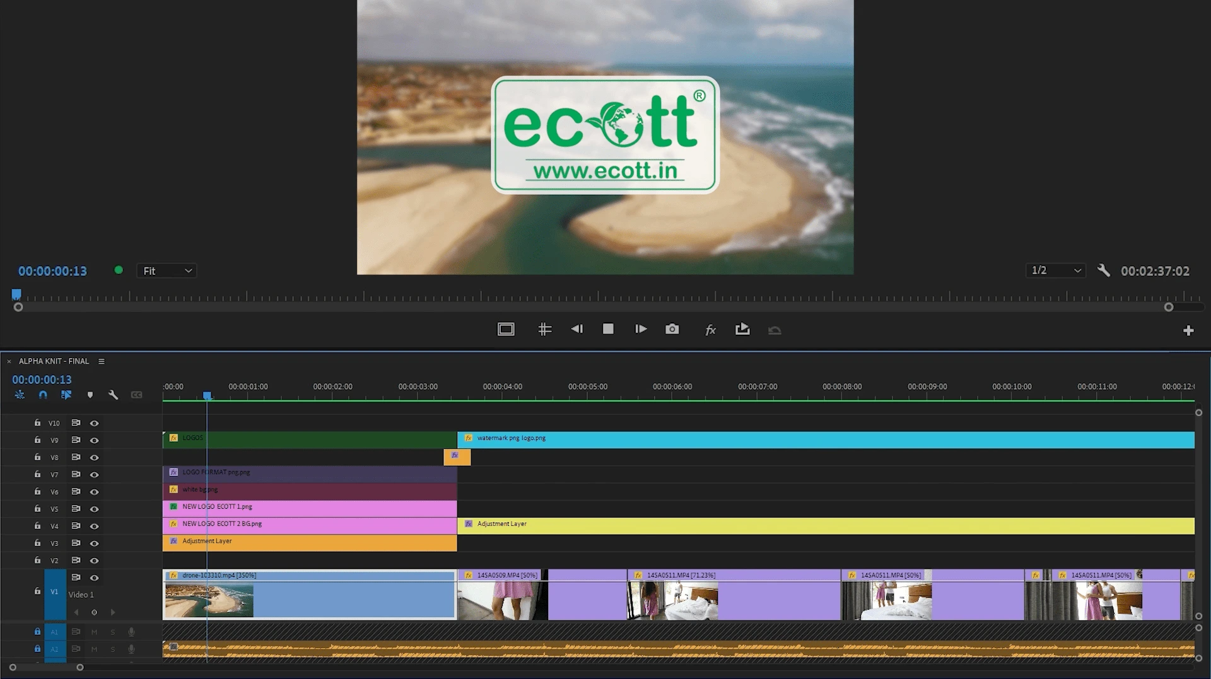This screenshot has height=679, width=1211.
Task: Hide Video 1 track output with the eye toggle
Action: tap(95, 577)
